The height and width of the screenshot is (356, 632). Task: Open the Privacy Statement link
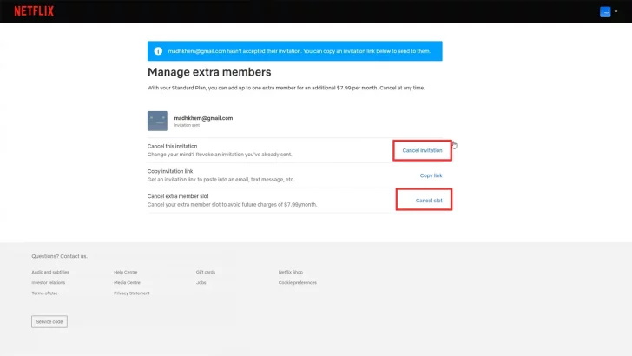[131, 293]
